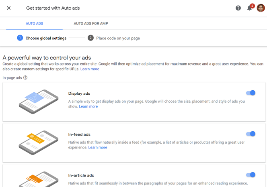Open the help question mark icon in header

238,8
